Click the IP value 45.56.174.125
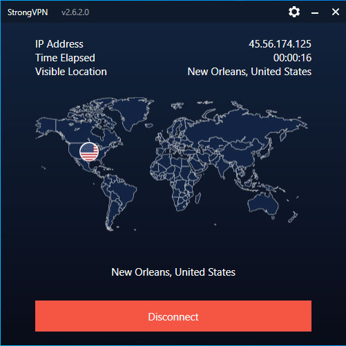This screenshot has height=346, width=346. click(280, 44)
